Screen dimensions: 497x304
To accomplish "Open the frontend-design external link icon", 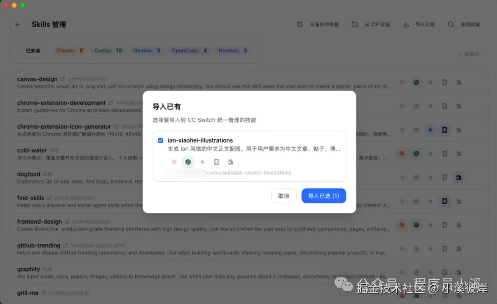I will 67,221.
